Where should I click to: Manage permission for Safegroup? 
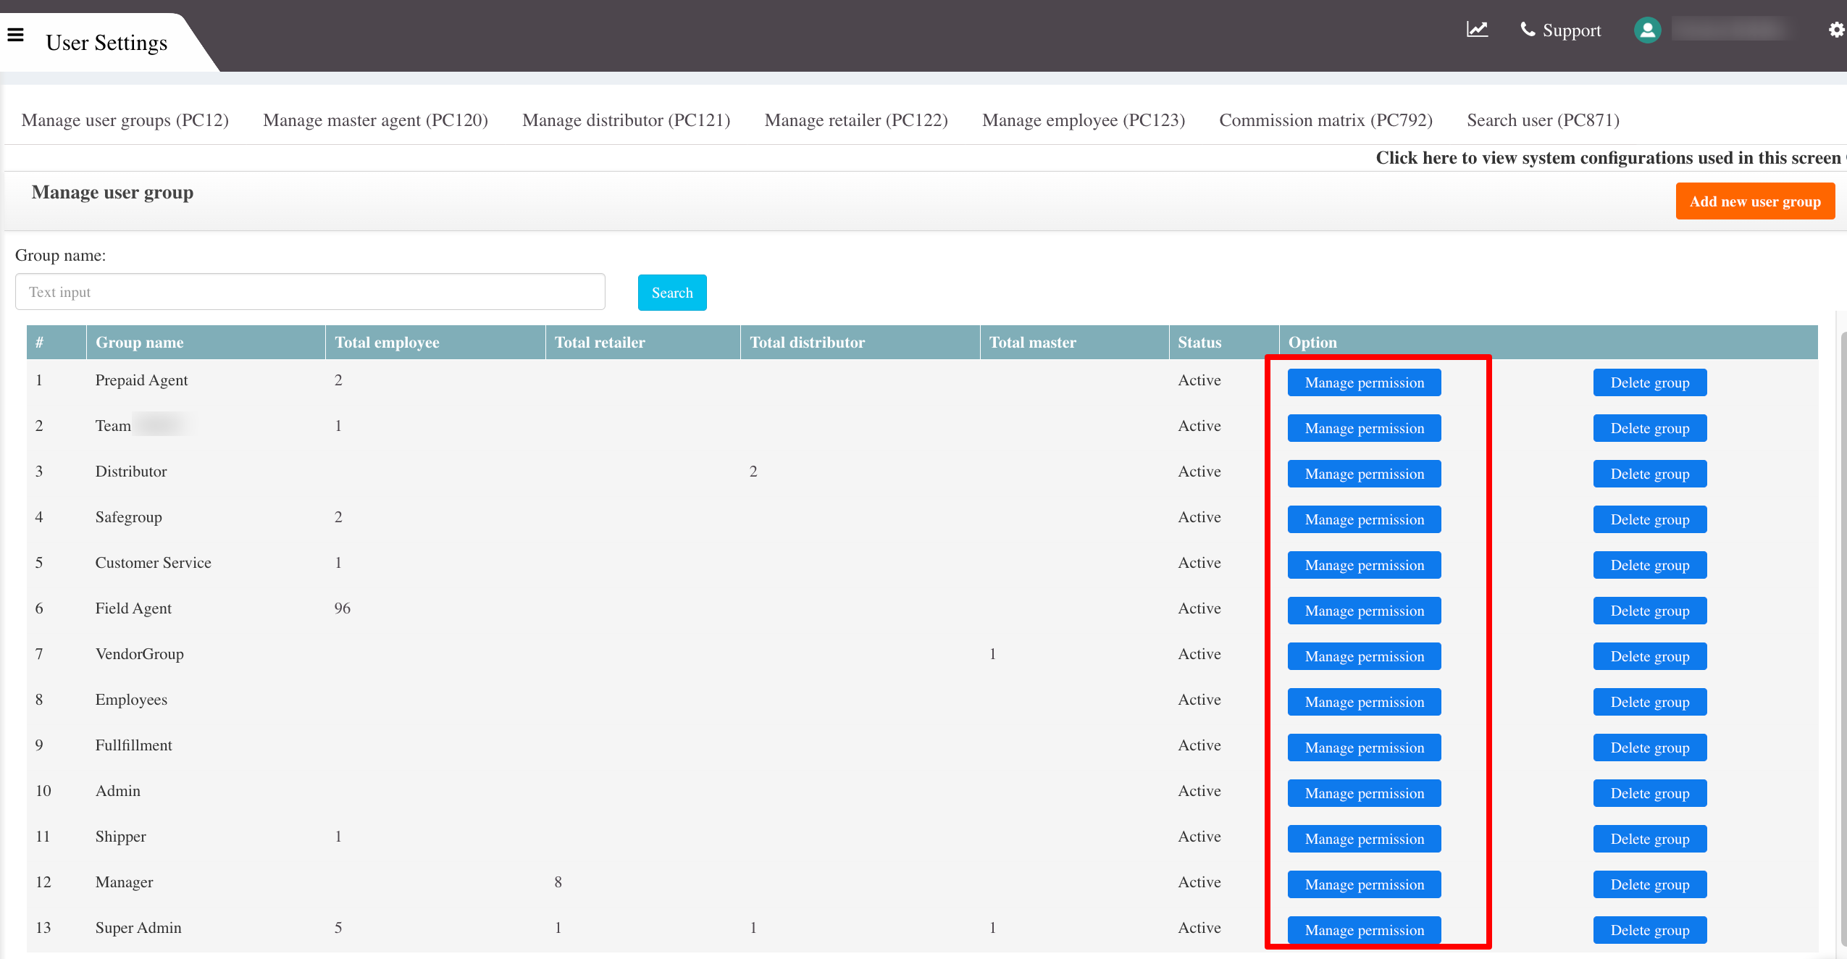[1365, 519]
